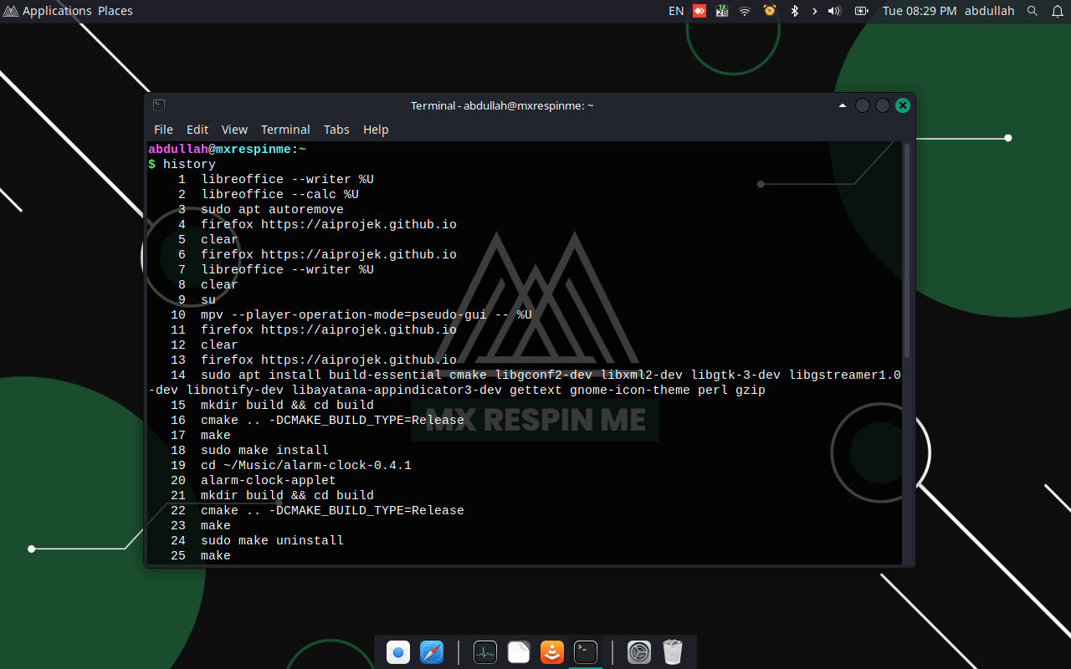Expand hidden tray icons arrow
This screenshot has width=1071, height=669.
click(x=814, y=11)
